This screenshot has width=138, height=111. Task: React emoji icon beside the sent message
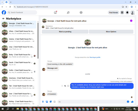68,86
